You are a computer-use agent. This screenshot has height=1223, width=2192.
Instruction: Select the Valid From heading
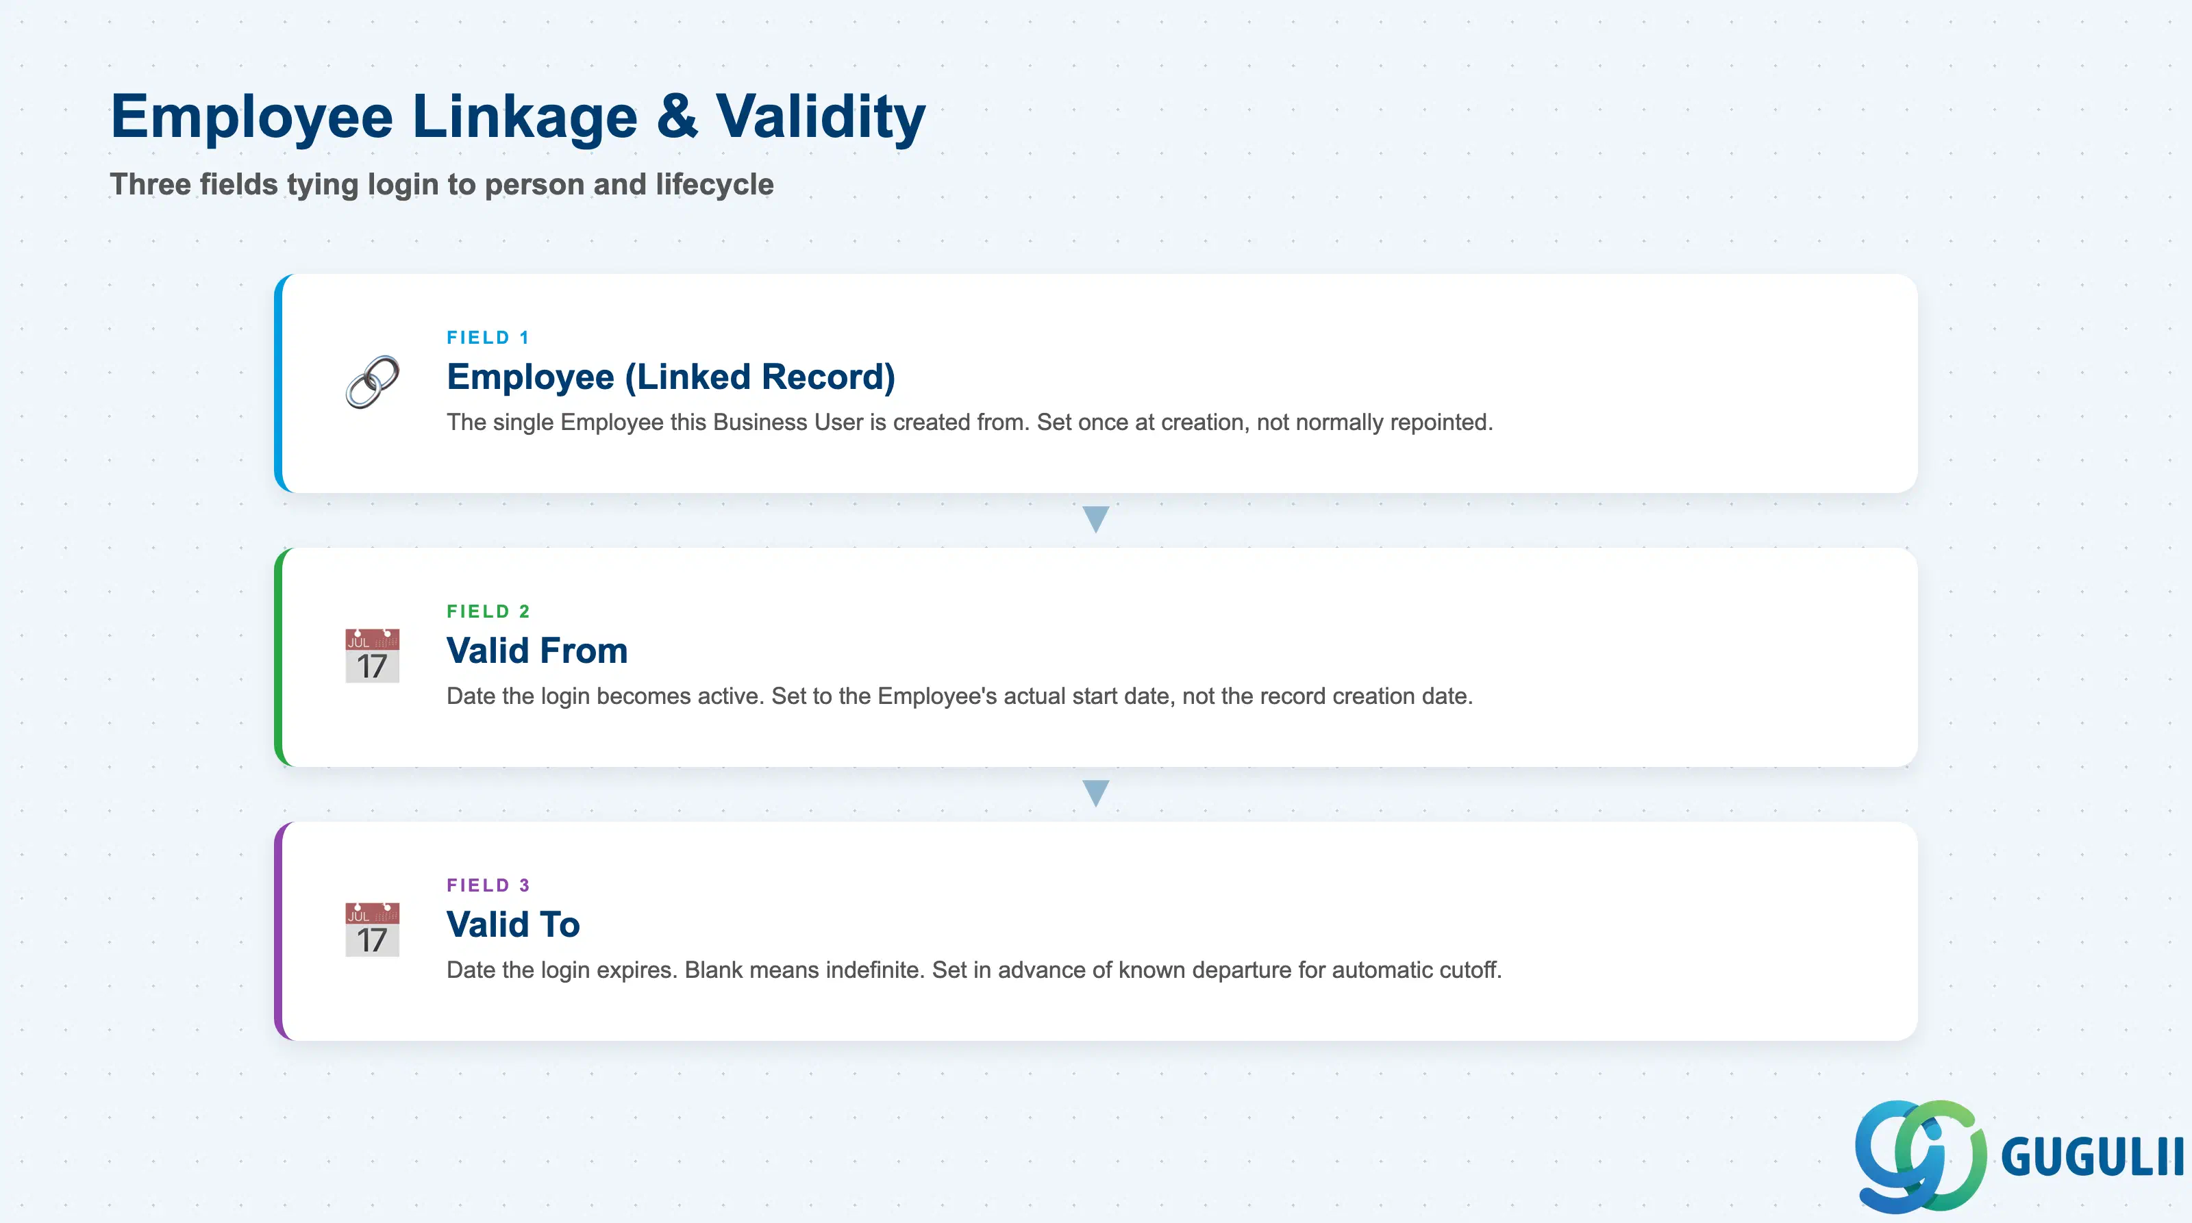[x=537, y=651]
